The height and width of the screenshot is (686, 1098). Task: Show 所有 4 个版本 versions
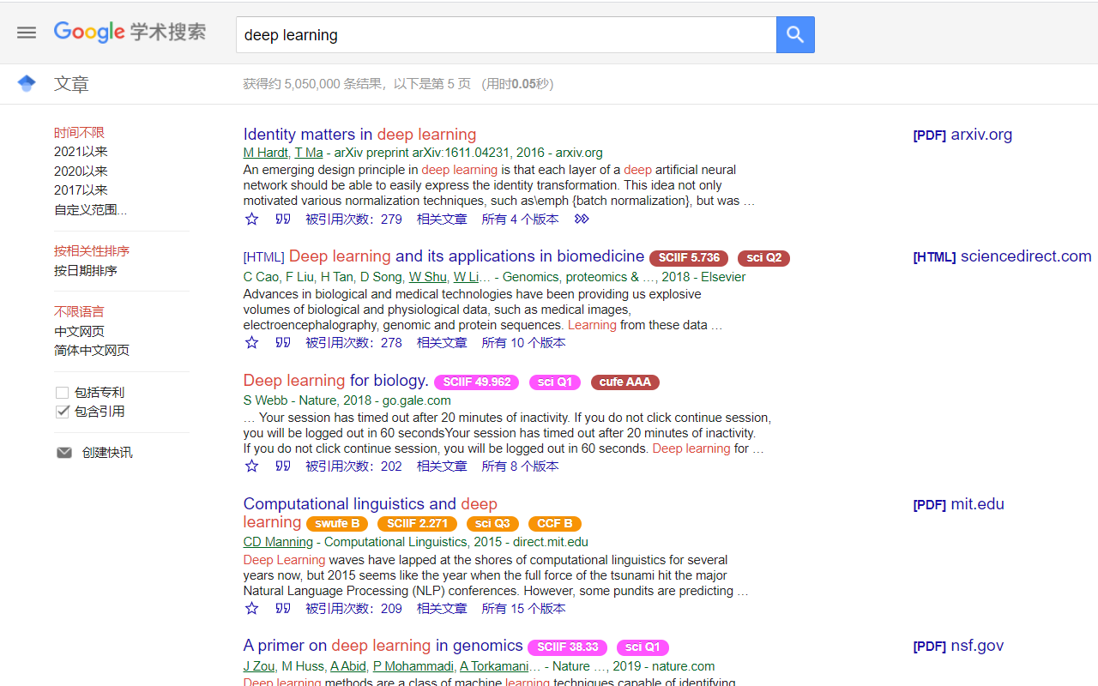(x=520, y=219)
